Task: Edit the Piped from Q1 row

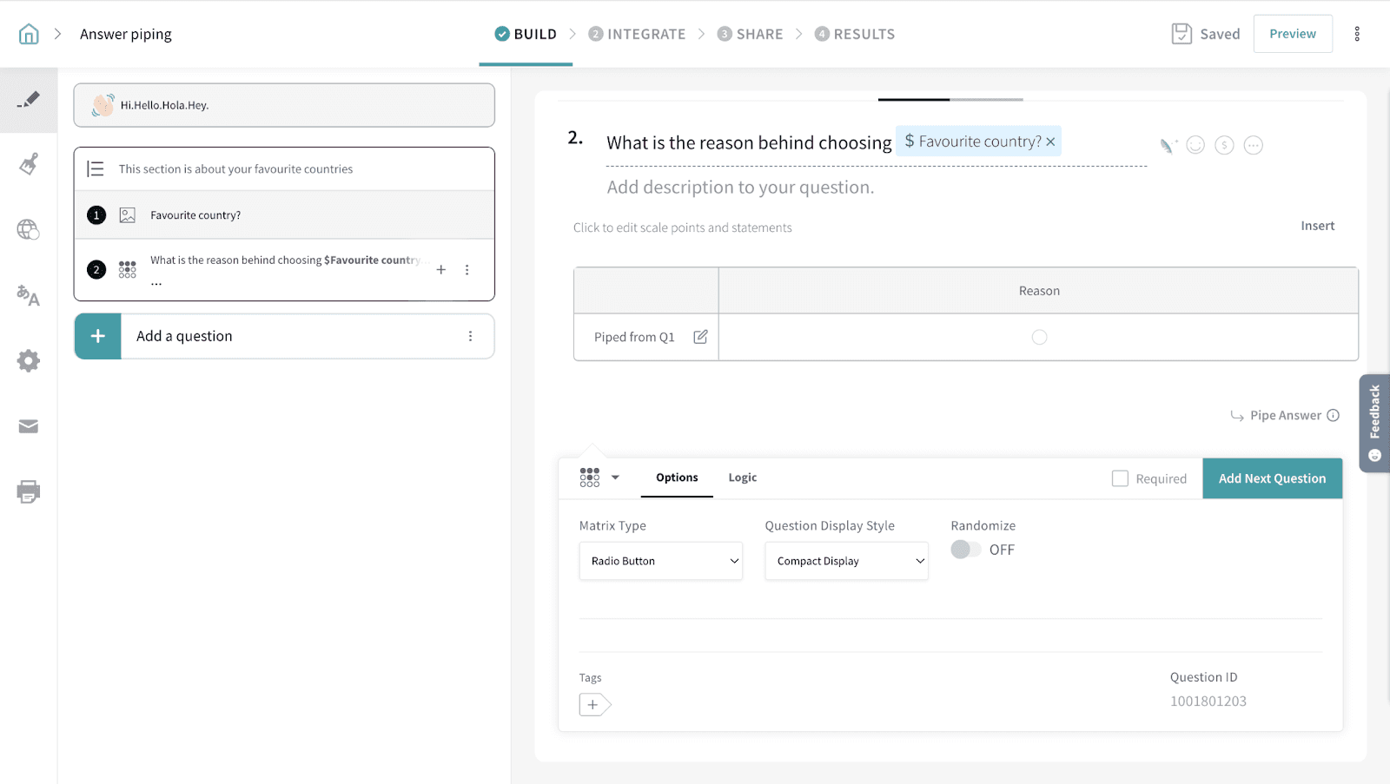Action: pyautogui.click(x=700, y=337)
